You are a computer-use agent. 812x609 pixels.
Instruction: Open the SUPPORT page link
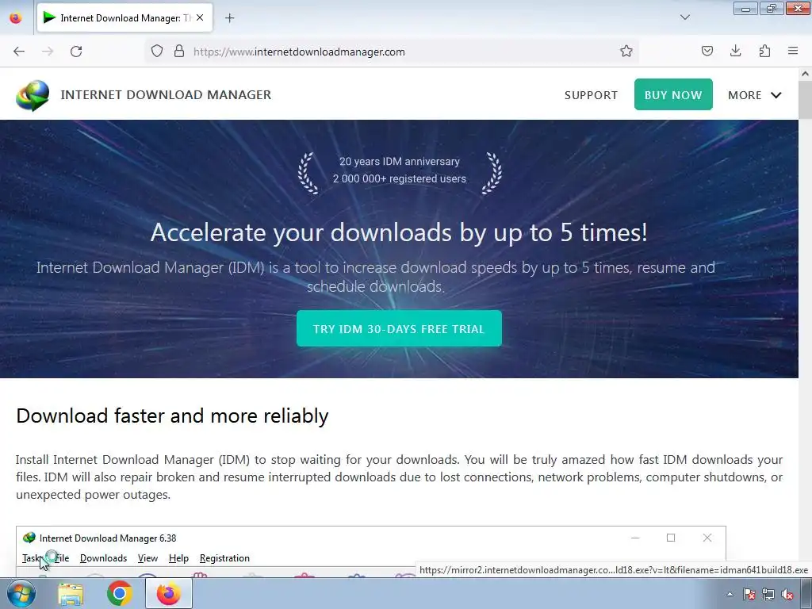(x=591, y=95)
